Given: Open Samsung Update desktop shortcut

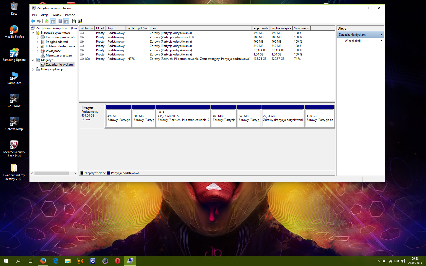Looking at the screenshot, I should point(14,55).
